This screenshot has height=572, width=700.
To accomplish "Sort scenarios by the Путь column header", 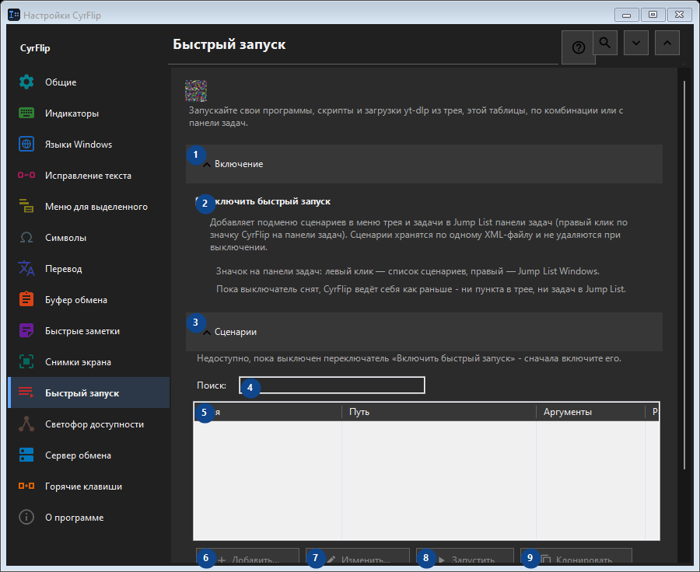I will pyautogui.click(x=439, y=412).
